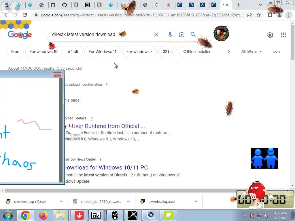The image size is (295, 221).
Task: Open Chrome's three-dot menu
Action: (289, 15)
